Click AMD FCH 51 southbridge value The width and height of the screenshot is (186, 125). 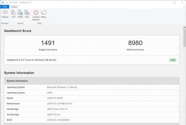click(54, 115)
